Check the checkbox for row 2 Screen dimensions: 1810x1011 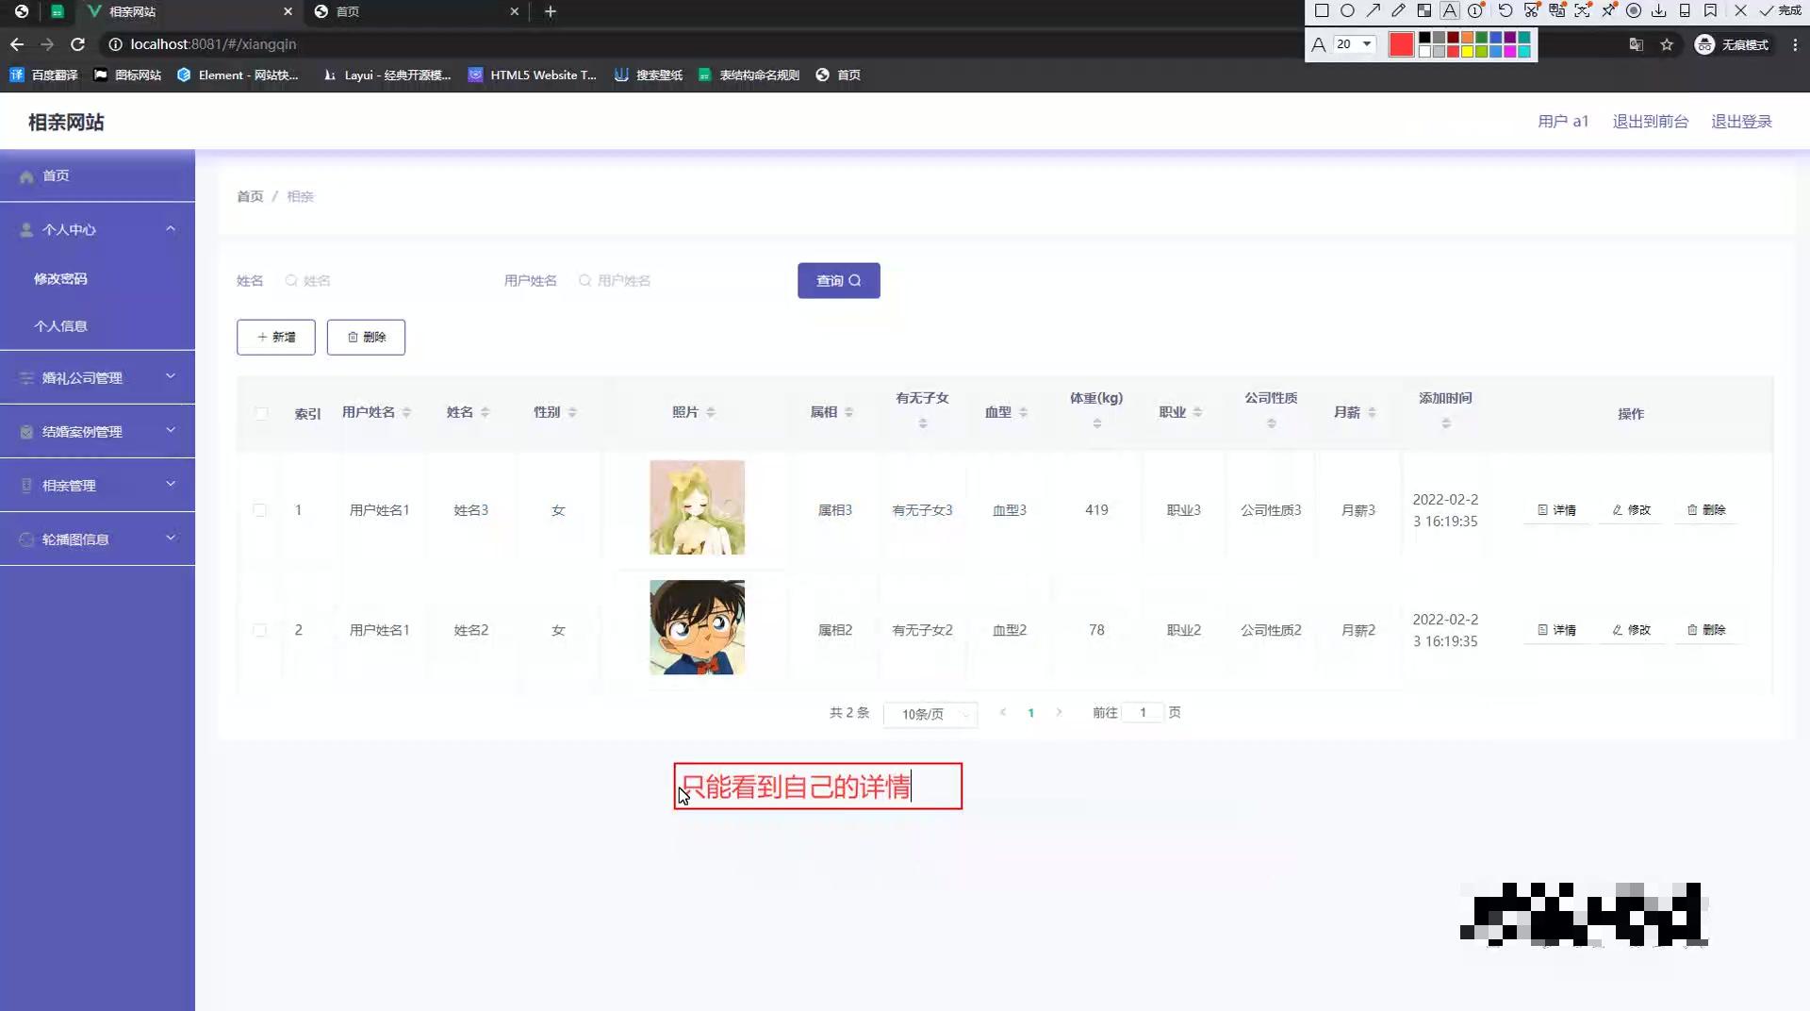click(261, 630)
